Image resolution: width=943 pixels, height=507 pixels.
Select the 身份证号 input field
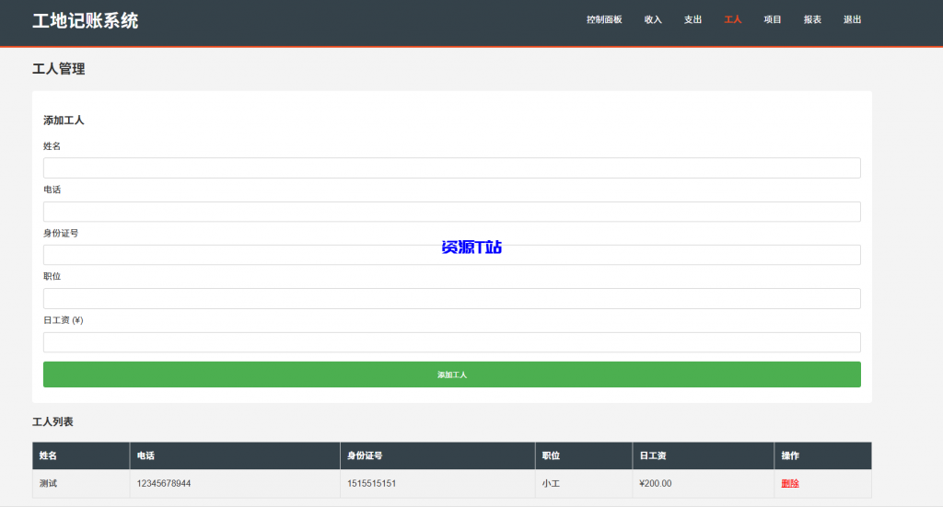click(x=451, y=255)
